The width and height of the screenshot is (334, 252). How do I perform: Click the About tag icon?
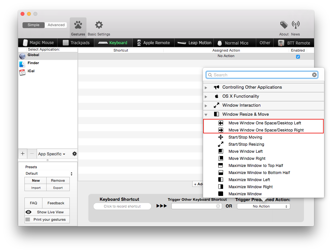[x=284, y=25]
